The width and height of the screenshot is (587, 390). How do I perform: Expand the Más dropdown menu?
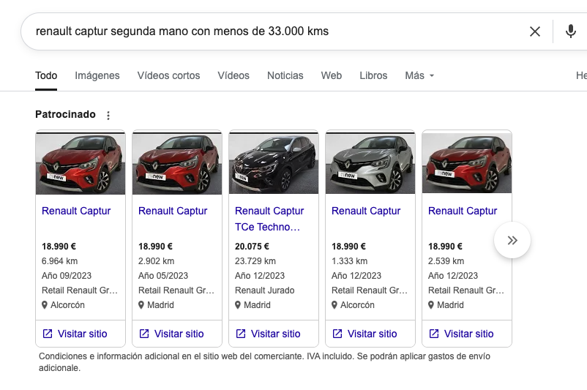(x=419, y=75)
